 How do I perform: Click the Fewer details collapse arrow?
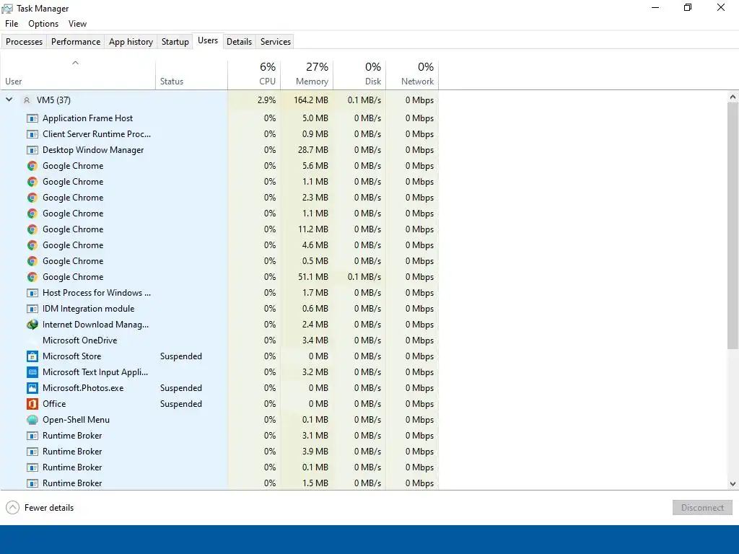(x=12, y=507)
